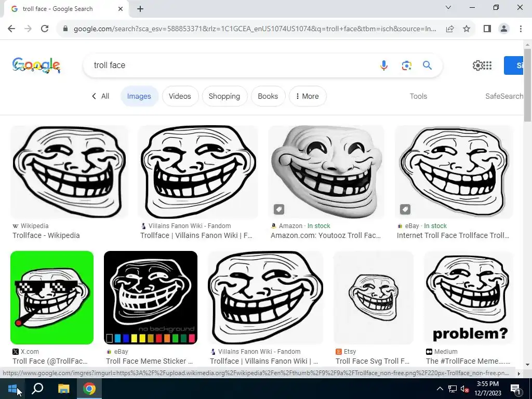
Task: Click the magnifier search button
Action: pos(427,65)
